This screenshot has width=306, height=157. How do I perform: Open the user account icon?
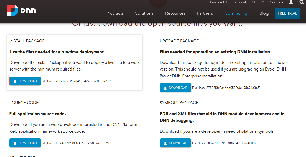(x=291, y=2)
